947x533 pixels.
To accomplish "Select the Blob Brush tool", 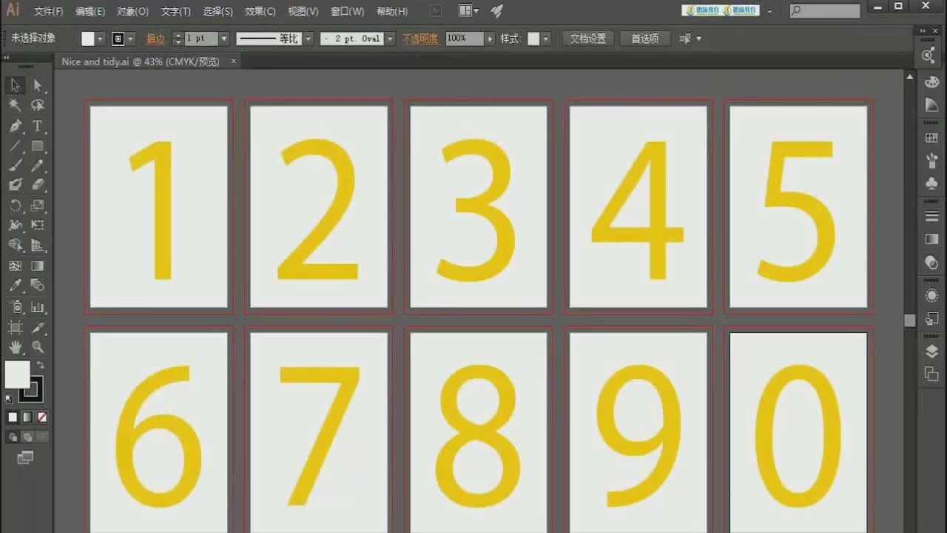I will [x=15, y=184].
